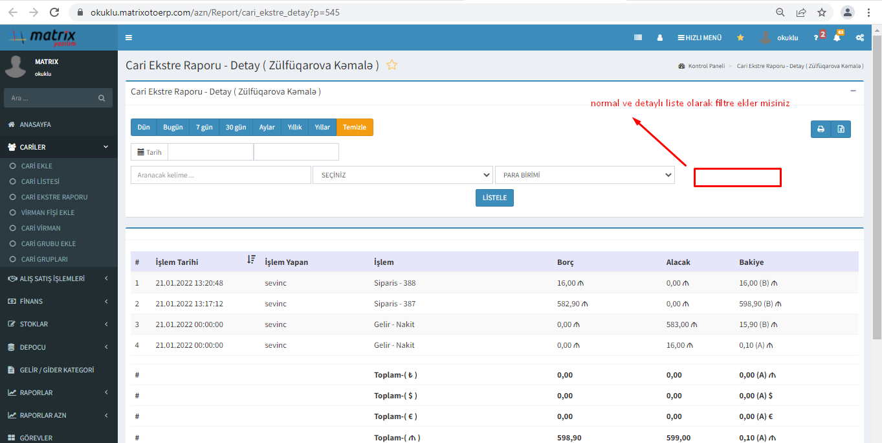Image resolution: width=882 pixels, height=443 pixels.
Task: Click the print report icon button
Action: point(821,130)
